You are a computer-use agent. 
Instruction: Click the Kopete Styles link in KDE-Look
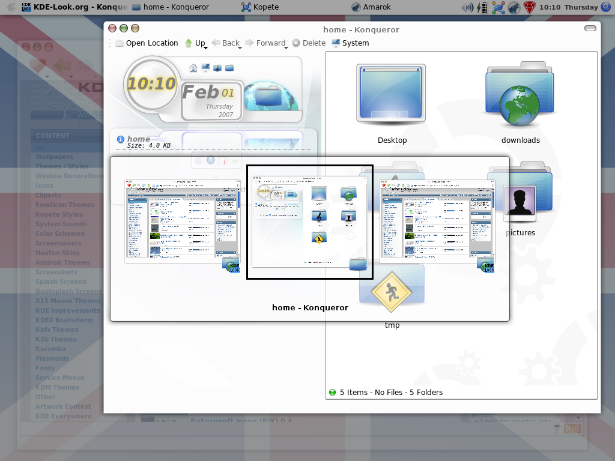coord(59,214)
